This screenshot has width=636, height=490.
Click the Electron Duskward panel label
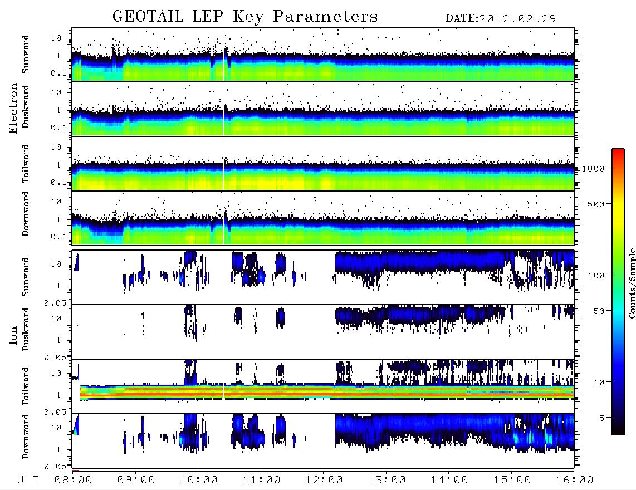pyautogui.click(x=26, y=106)
